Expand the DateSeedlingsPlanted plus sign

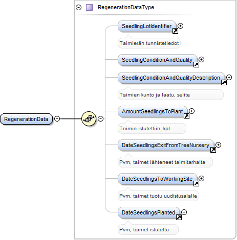pos(184,212)
